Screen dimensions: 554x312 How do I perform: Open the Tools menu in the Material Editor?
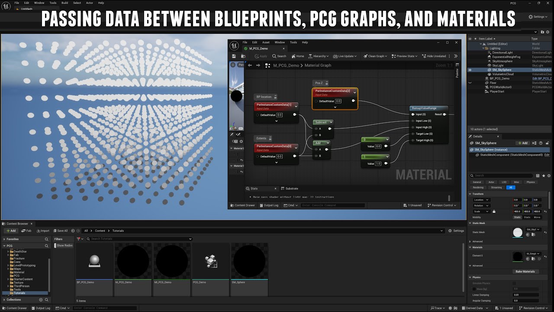point(293,42)
